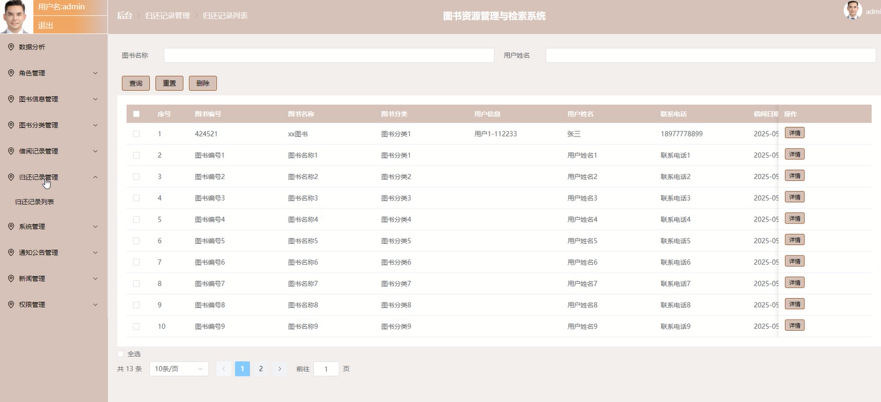Expand the 角色管理 menu chevron
This screenshot has height=402, width=881.
(96, 73)
